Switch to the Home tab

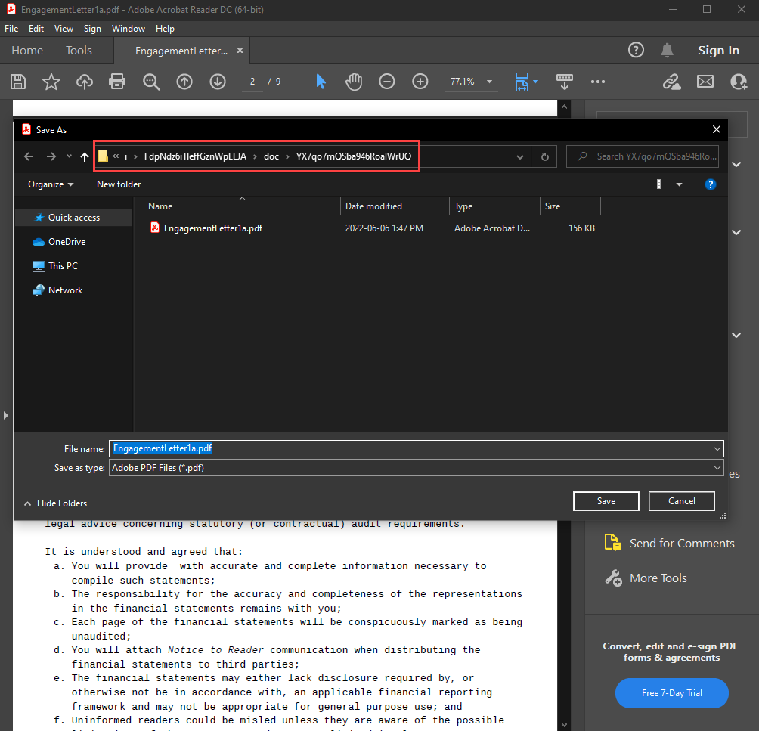click(27, 50)
